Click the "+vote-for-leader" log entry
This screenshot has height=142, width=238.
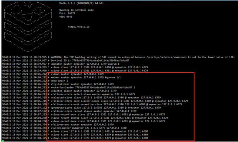point(68,88)
